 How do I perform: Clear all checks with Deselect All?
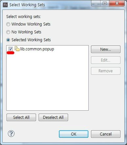point(53,118)
